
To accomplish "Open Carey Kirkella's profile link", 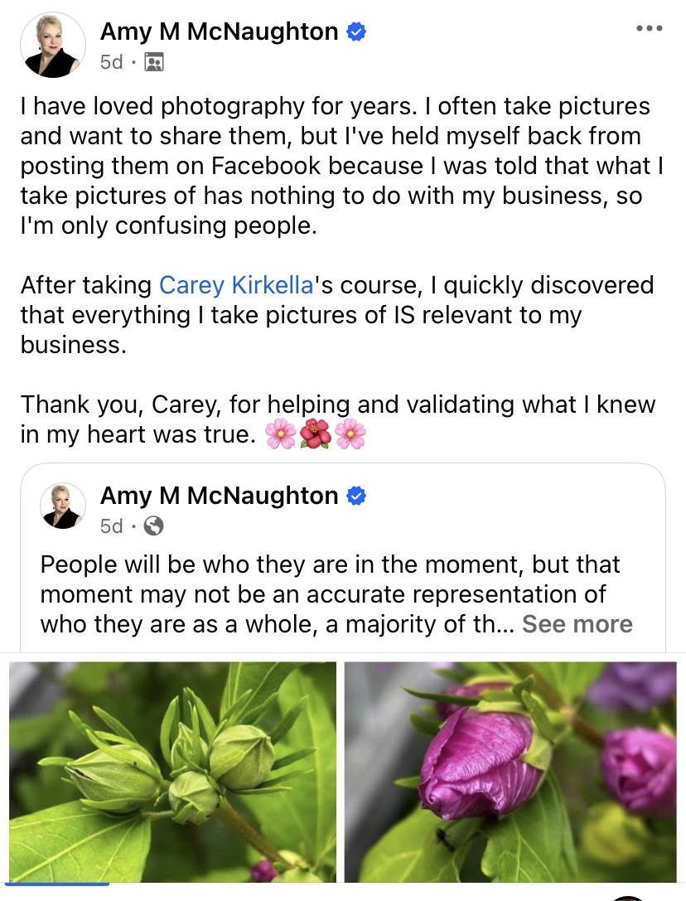I will [x=236, y=285].
